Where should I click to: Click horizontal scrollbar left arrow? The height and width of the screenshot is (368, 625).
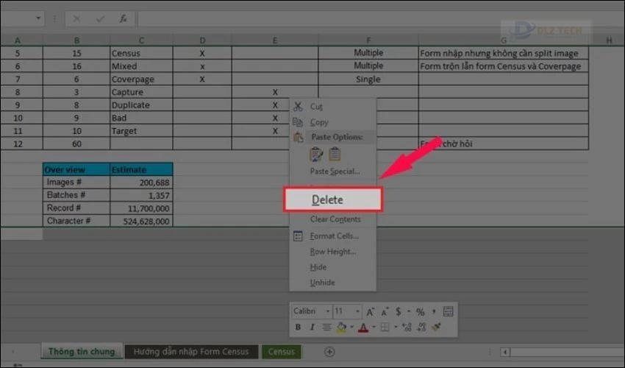(x=505, y=352)
